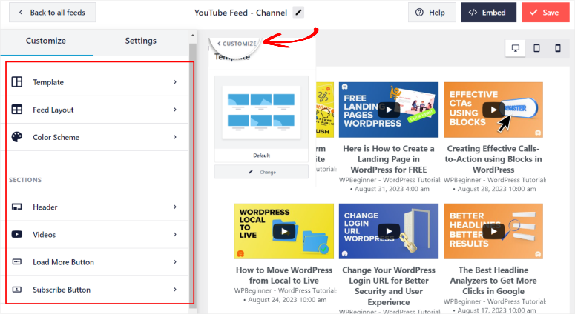Edit feed name with pencil icon
Viewport: 575px width, 314px height.
point(298,13)
